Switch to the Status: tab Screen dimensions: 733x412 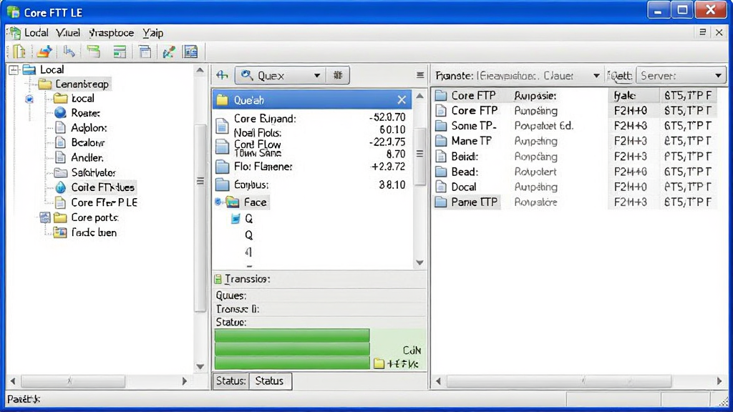(x=231, y=381)
